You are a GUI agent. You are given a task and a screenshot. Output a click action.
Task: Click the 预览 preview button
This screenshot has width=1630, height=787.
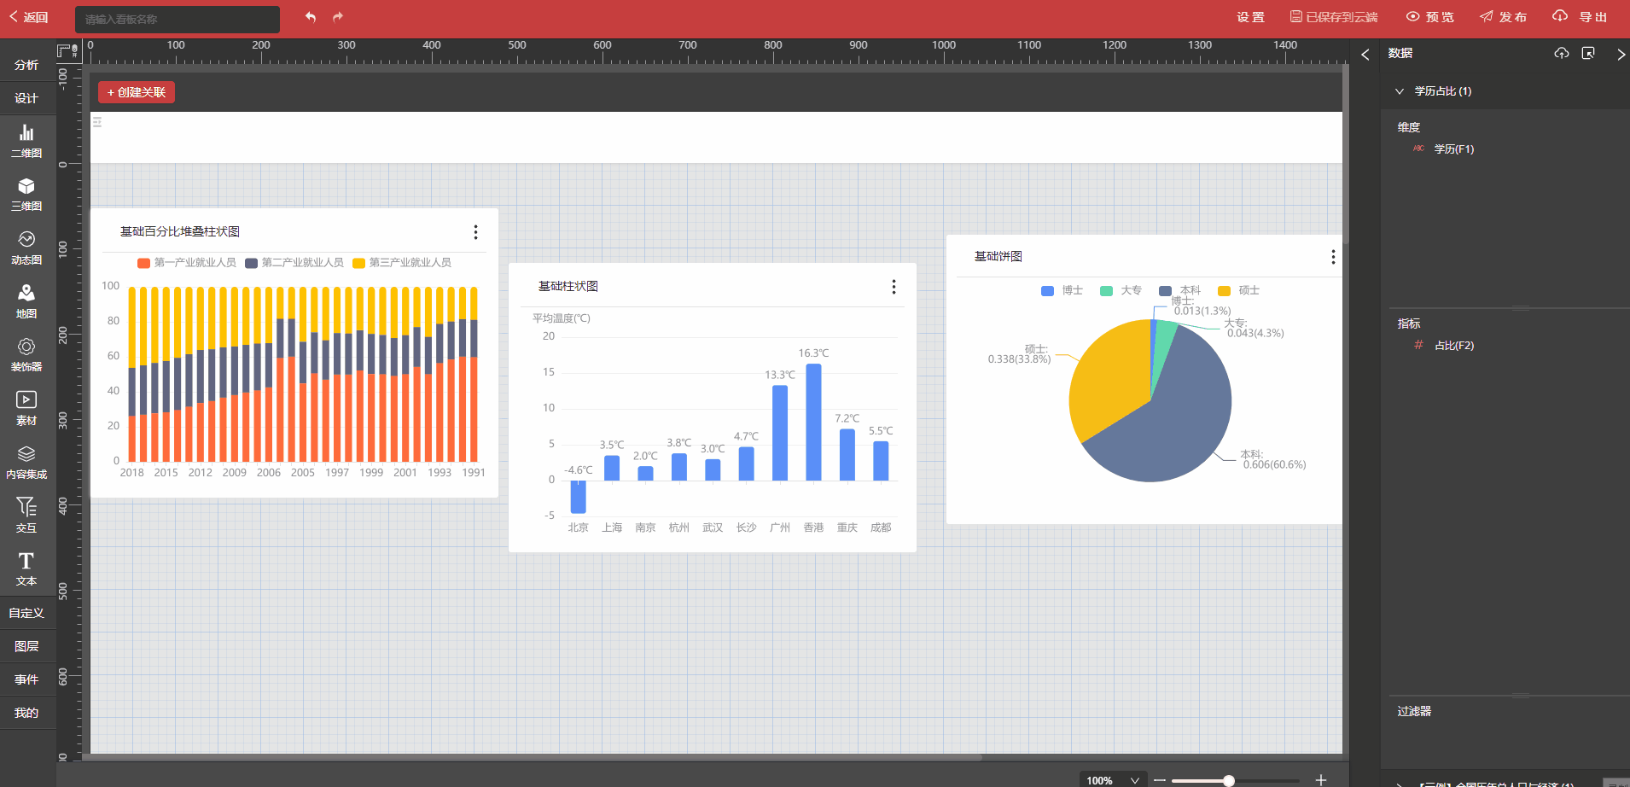click(1430, 17)
